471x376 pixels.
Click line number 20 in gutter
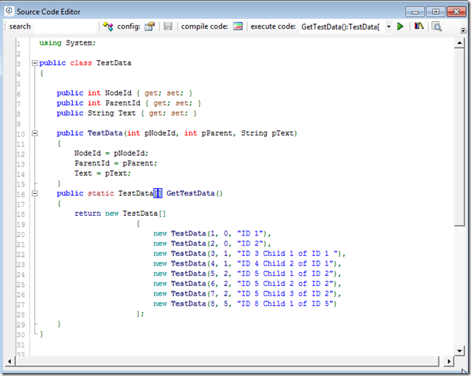pos(20,234)
